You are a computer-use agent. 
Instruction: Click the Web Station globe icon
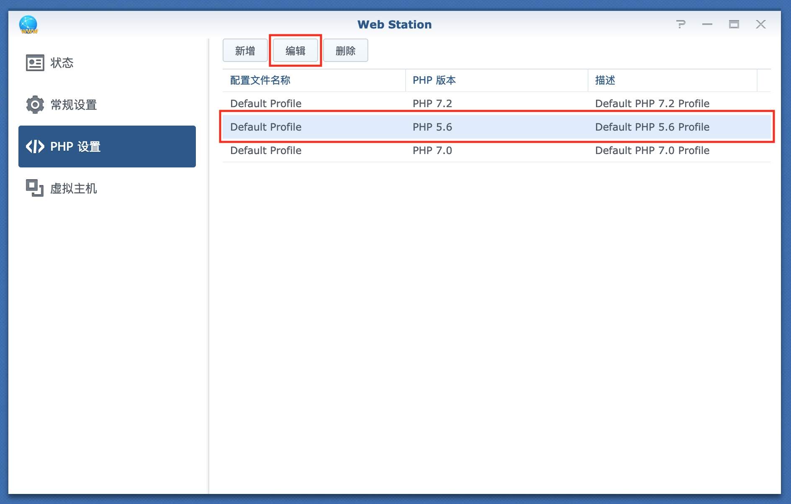[28, 25]
